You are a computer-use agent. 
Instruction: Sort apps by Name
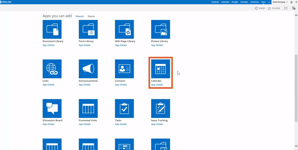(x=91, y=16)
